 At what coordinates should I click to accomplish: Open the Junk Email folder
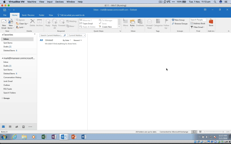[8, 81]
